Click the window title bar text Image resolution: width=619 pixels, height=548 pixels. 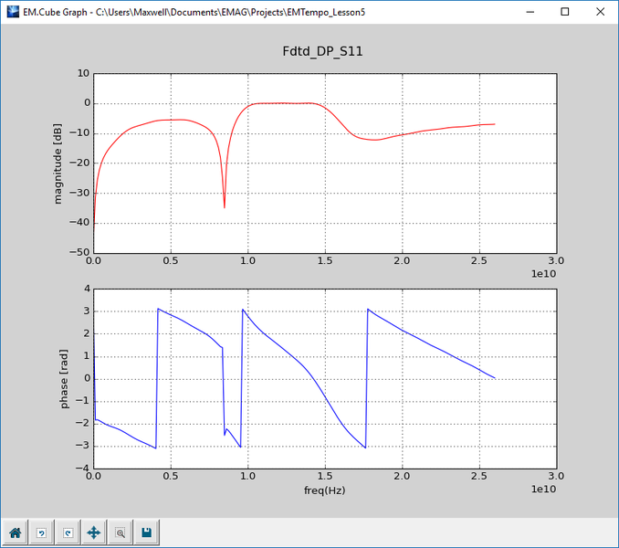[201, 11]
